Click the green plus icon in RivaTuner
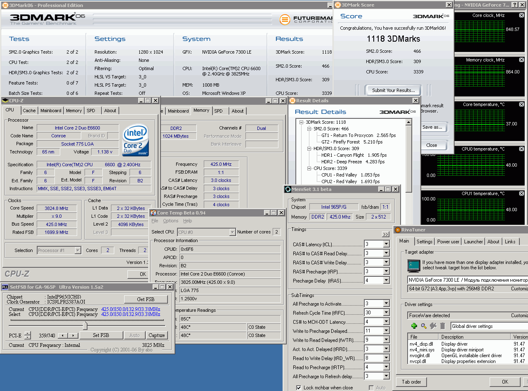The width and height of the screenshot is (528, 391). [x=414, y=326]
